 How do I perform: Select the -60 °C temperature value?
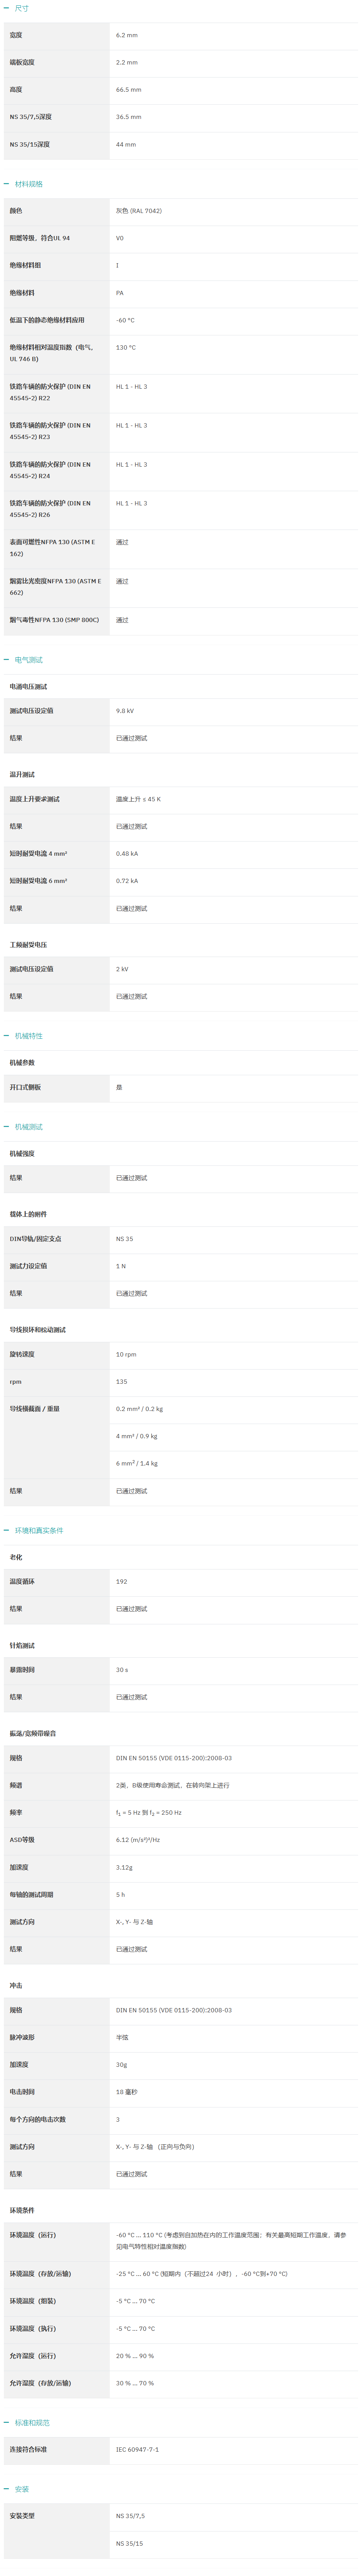(125, 320)
